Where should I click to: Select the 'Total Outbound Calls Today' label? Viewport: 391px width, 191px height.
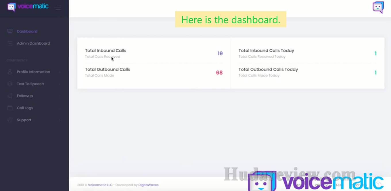(268, 69)
